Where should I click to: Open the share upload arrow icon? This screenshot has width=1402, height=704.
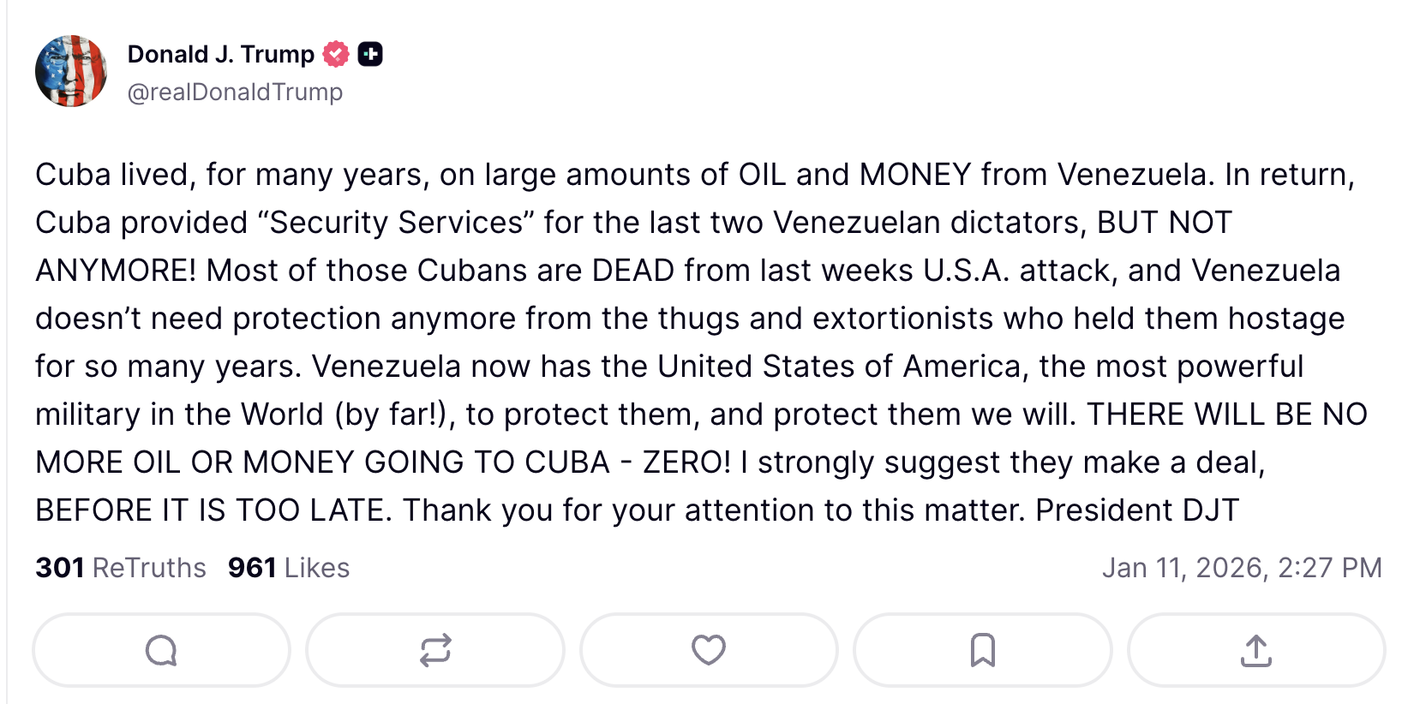[1256, 650]
